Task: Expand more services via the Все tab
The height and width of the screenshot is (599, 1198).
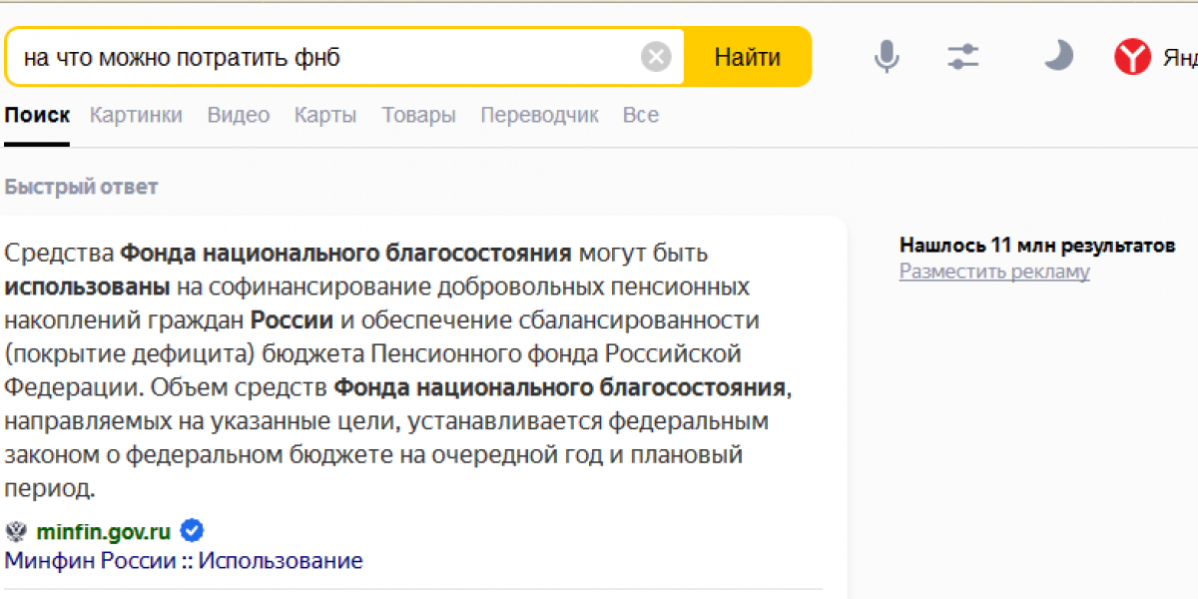Action: (x=640, y=115)
